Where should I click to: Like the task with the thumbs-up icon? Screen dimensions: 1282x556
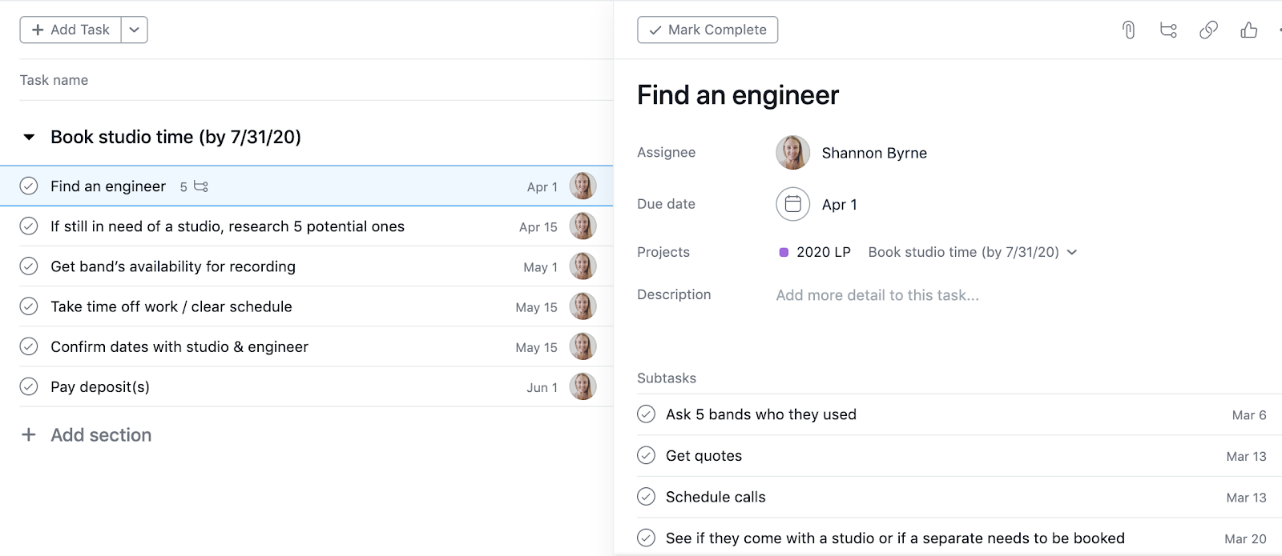[x=1248, y=30]
